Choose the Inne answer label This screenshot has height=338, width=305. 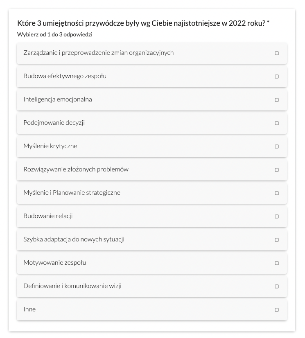tap(29, 309)
